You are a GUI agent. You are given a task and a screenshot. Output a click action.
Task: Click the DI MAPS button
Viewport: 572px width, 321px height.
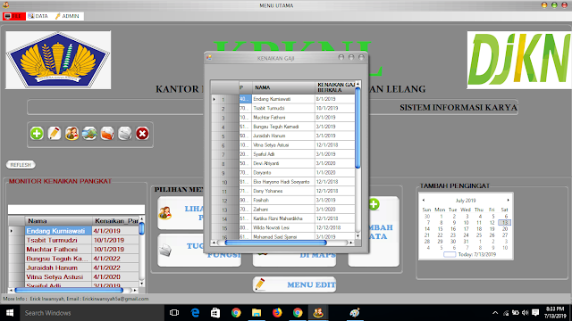pos(294,259)
